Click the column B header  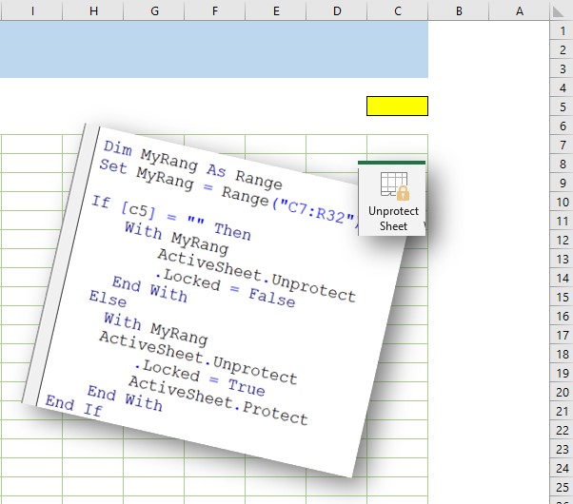tap(459, 10)
